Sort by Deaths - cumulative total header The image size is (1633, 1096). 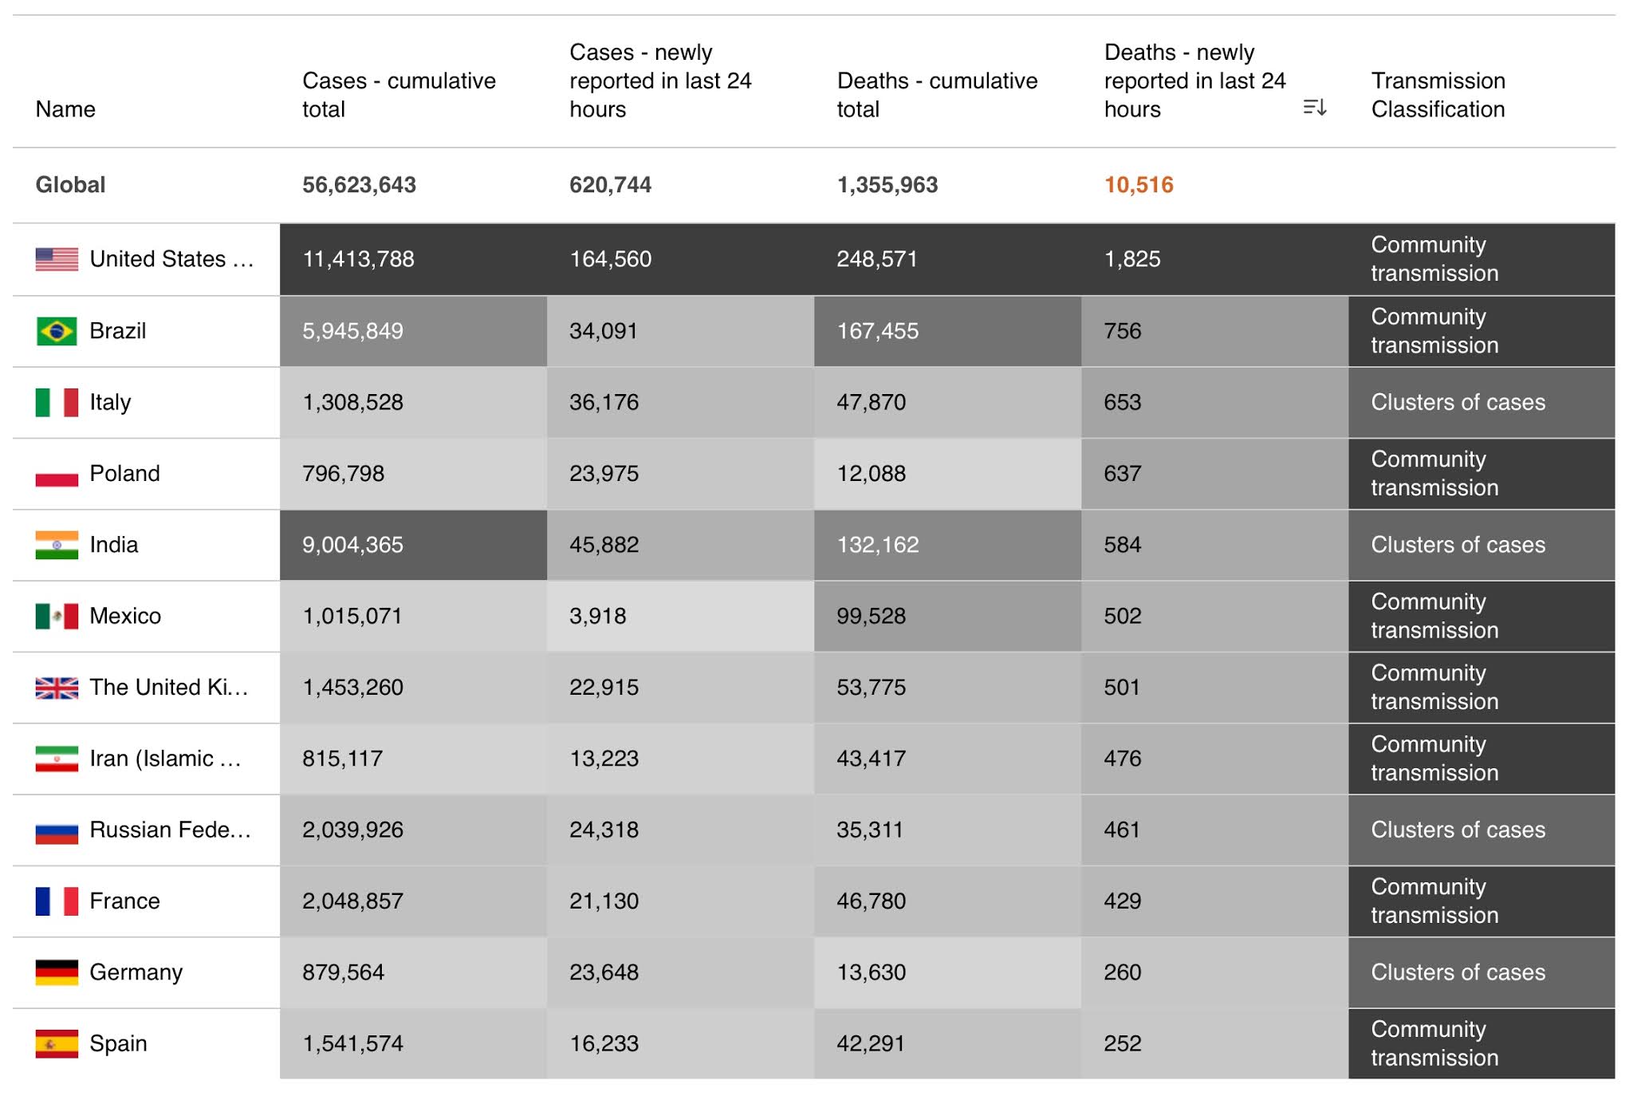(x=937, y=95)
